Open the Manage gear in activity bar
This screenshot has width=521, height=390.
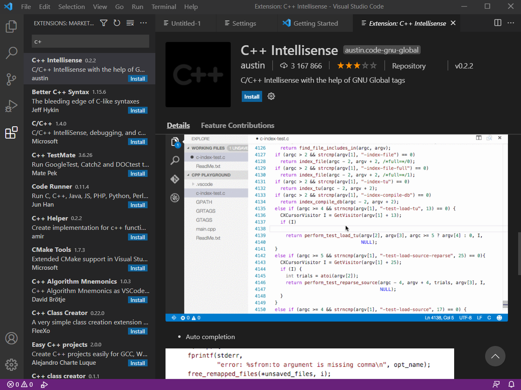click(x=11, y=364)
